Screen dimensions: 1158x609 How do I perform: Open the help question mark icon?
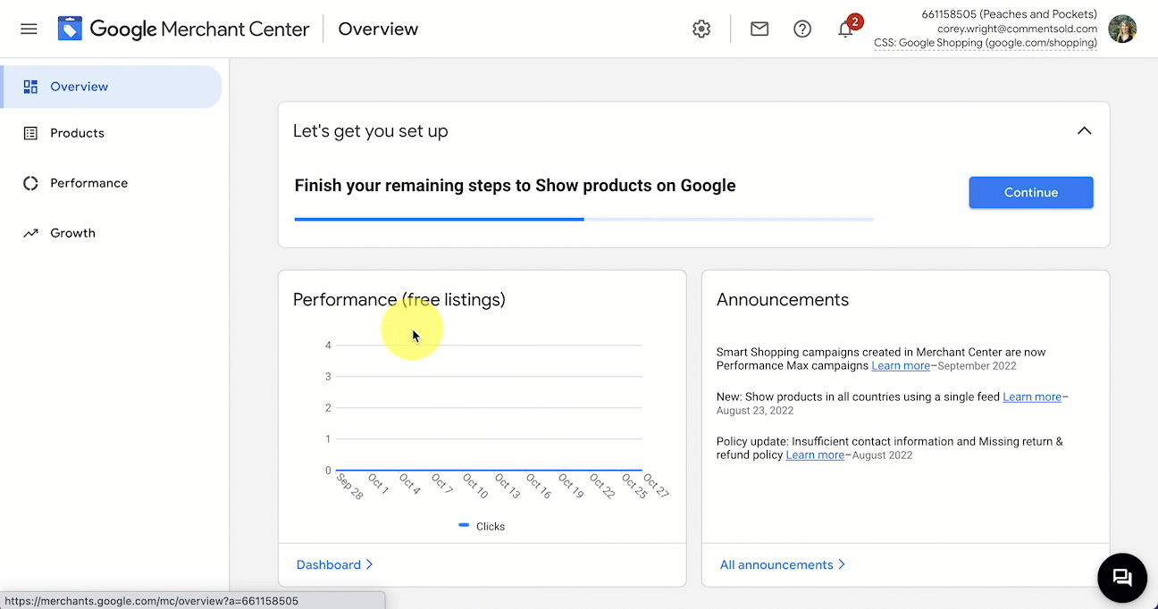[x=802, y=29]
